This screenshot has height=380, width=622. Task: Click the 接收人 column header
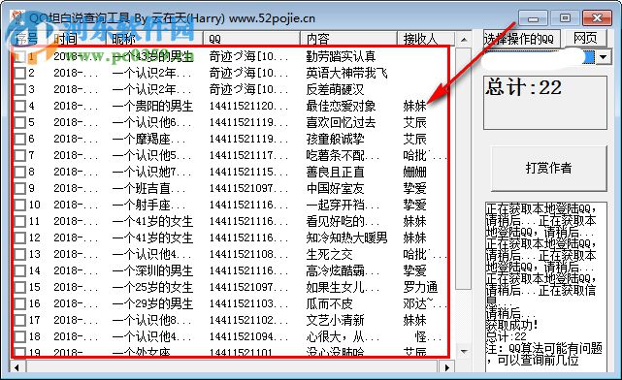tap(425, 39)
